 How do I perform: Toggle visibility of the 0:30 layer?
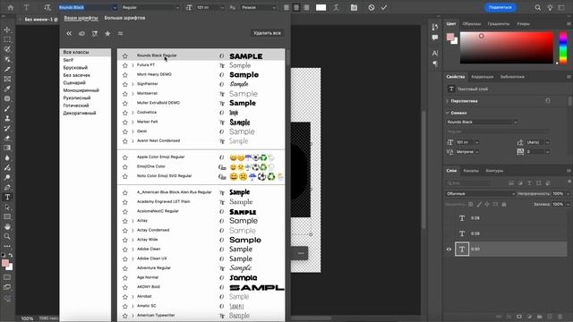click(x=449, y=249)
